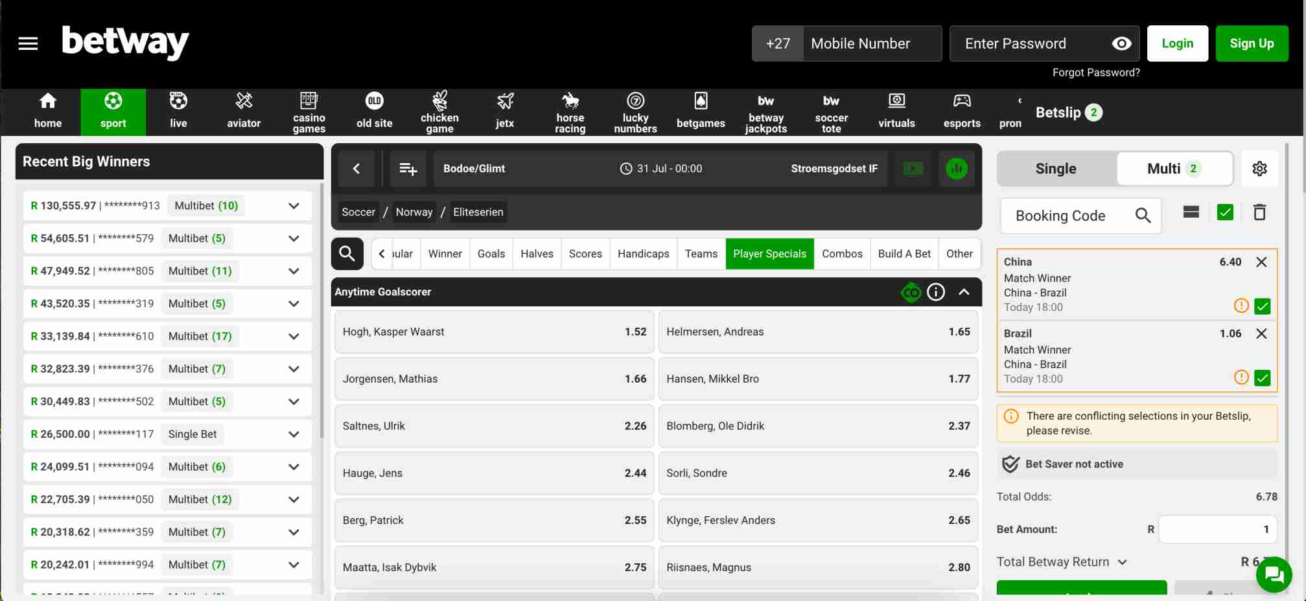Image resolution: width=1306 pixels, height=601 pixels.
Task: Open the hamburger main menu
Action: (28, 43)
